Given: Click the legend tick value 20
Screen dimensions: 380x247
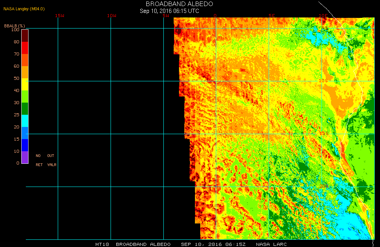Looking at the screenshot, I should click(x=16, y=127).
